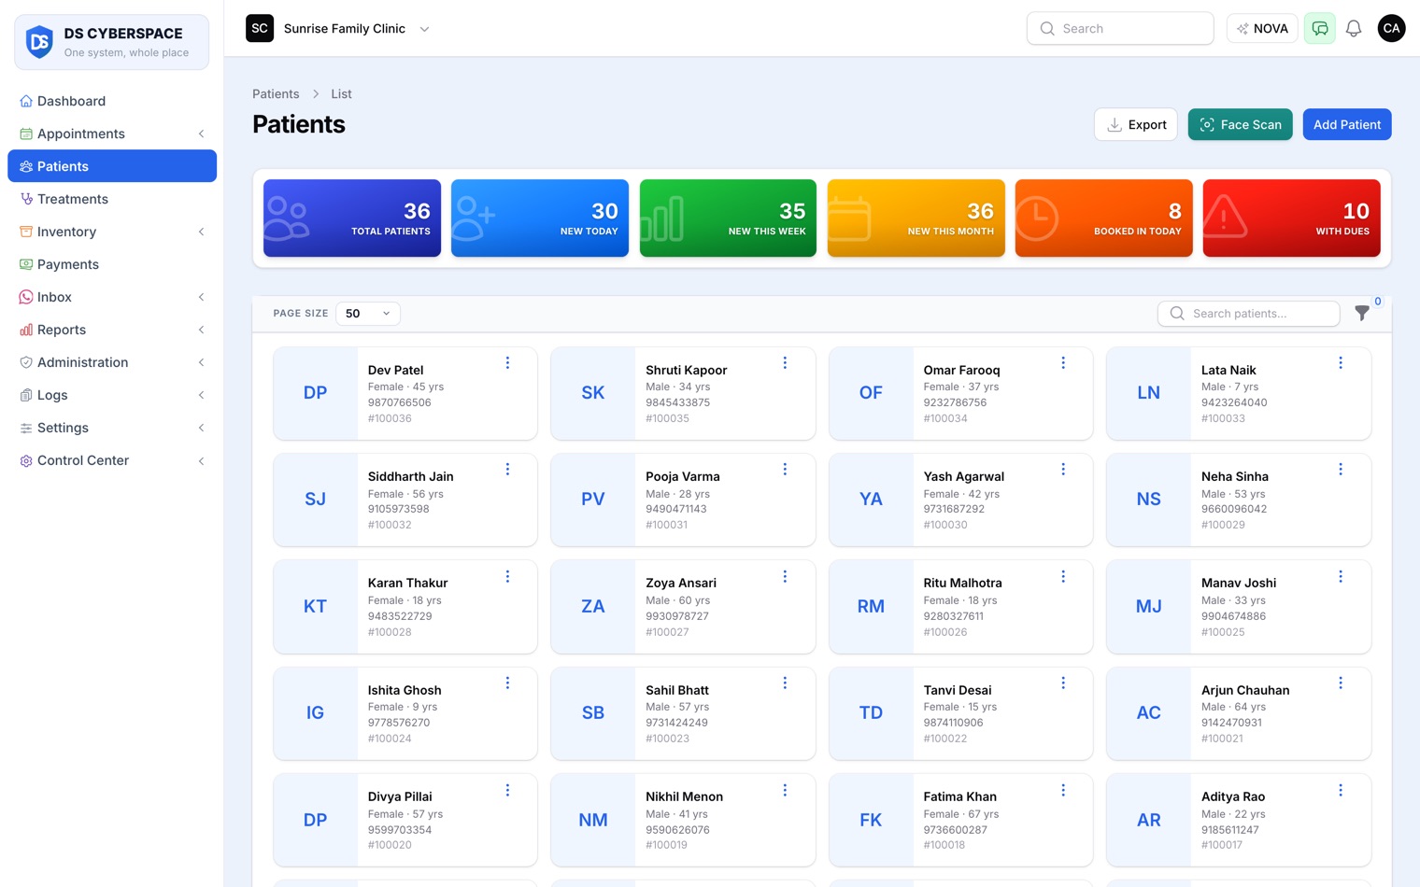1420x887 pixels.
Task: Click the Export button
Action: pos(1136,124)
